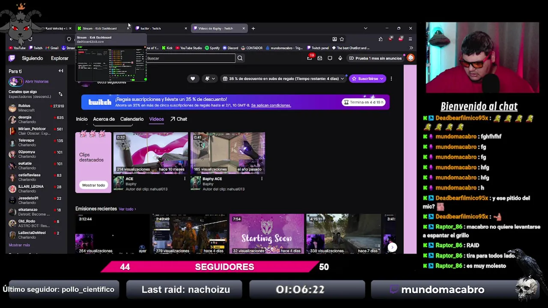Open the Acerca de channel tab

[104, 119]
